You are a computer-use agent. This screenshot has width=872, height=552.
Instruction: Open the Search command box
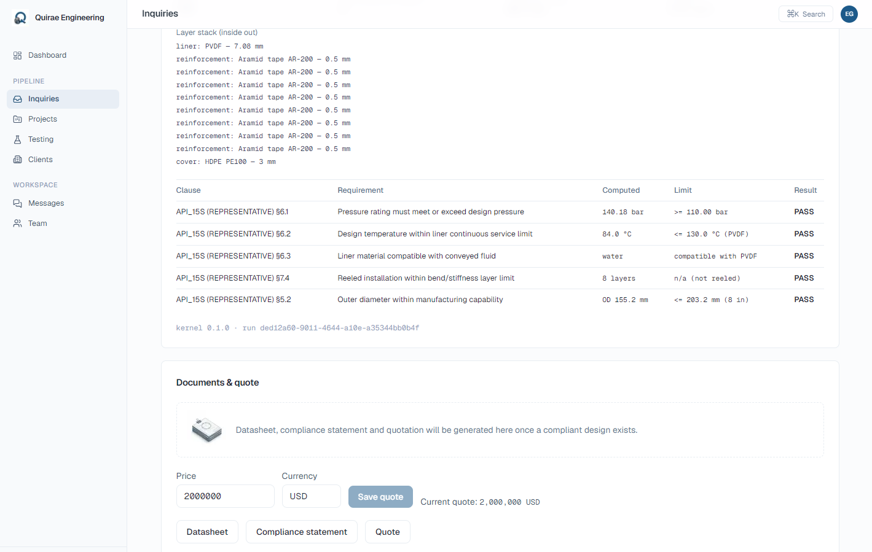click(x=806, y=14)
